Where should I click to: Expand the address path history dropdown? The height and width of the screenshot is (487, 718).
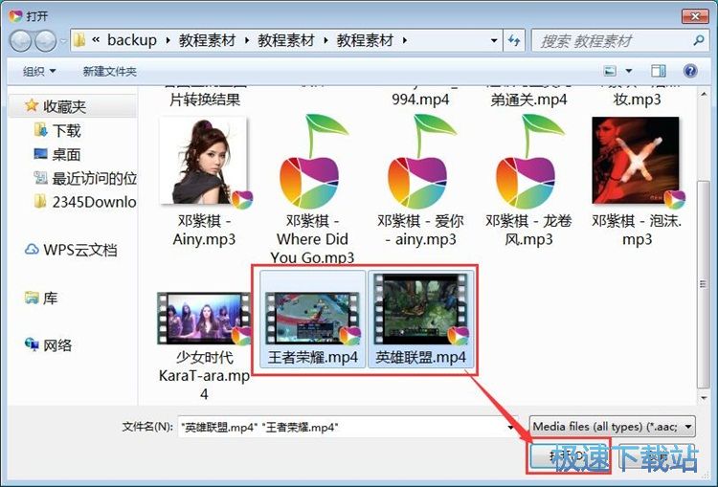pos(494,41)
